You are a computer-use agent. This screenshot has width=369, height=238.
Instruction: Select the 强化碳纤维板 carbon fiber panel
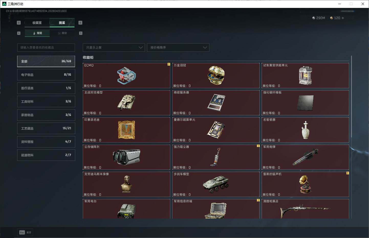tap(305, 103)
